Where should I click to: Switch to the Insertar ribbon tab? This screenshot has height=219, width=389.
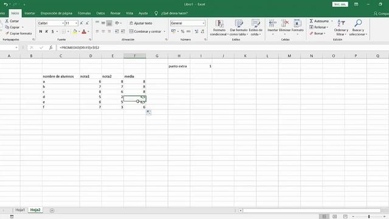click(x=30, y=13)
